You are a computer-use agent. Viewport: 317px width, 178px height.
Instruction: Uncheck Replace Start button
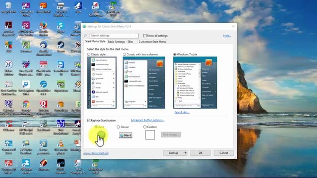89,120
